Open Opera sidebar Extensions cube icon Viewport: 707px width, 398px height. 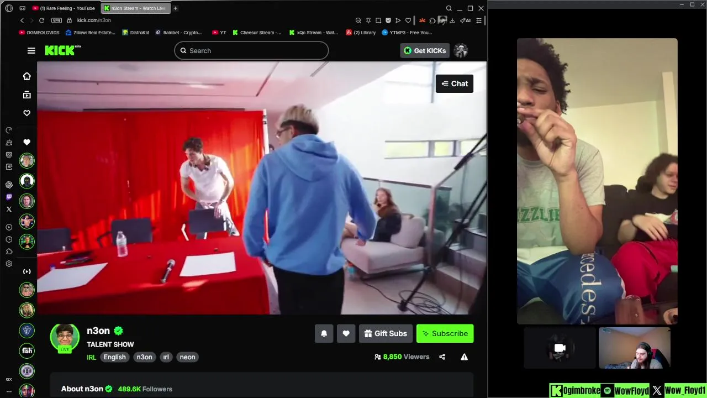click(9, 252)
